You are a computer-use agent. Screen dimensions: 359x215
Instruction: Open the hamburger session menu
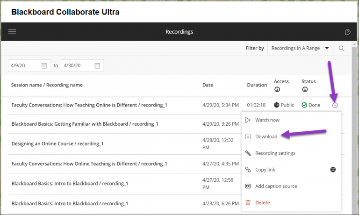(x=12, y=32)
